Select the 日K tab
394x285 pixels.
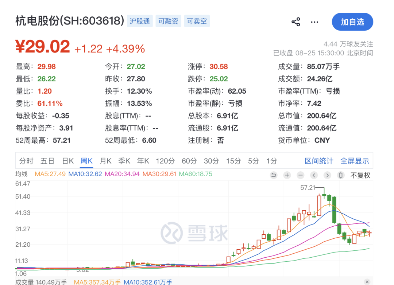pos(68,161)
